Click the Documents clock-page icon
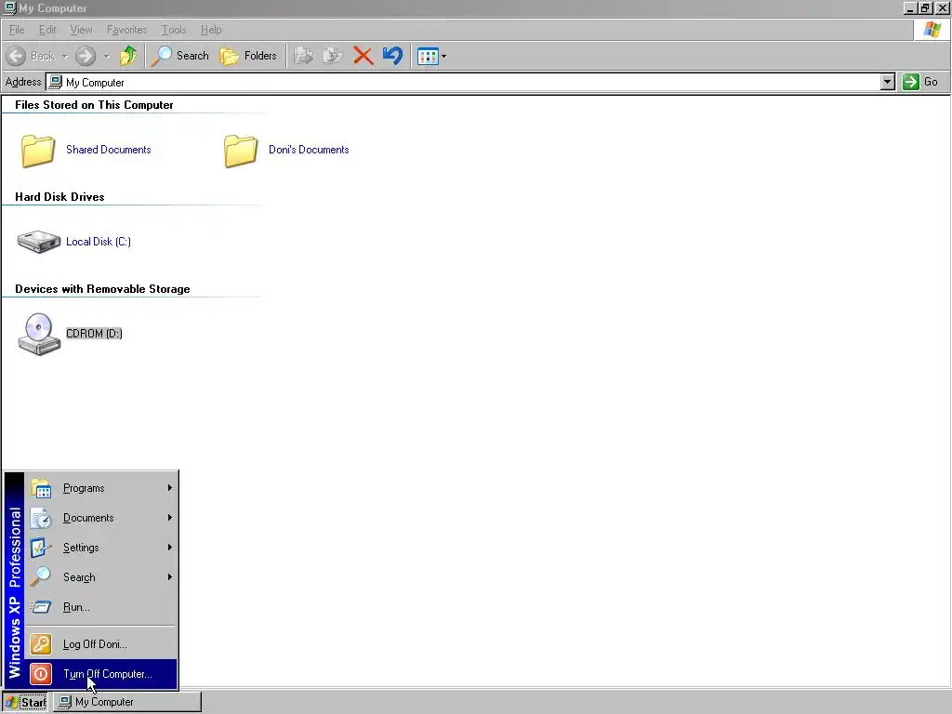 pyautogui.click(x=41, y=518)
